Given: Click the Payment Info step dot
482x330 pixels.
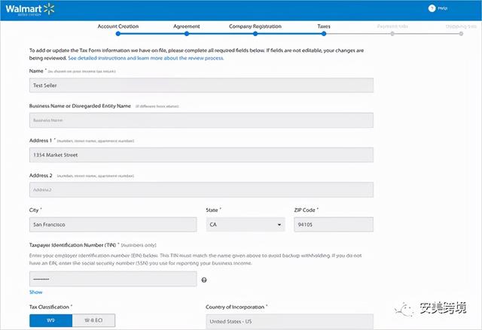Looking at the screenshot, I should 392,34.
